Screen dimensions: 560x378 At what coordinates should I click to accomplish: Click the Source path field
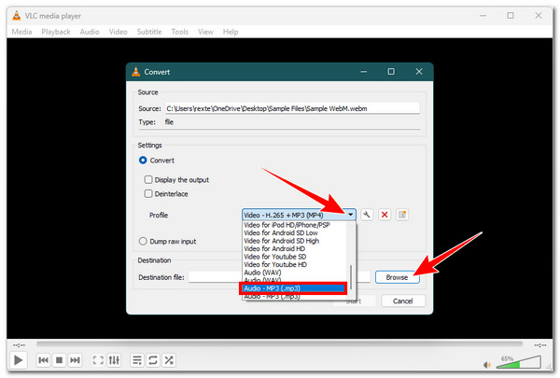pyautogui.click(x=292, y=108)
